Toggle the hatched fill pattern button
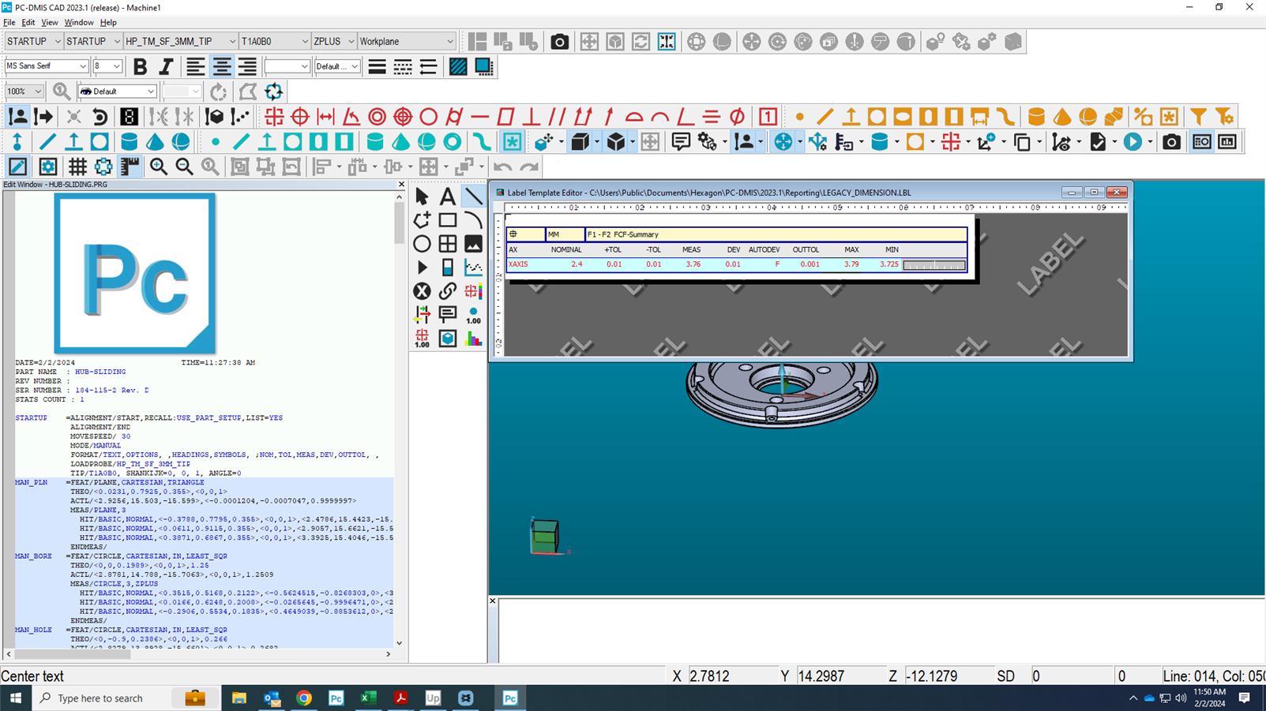This screenshot has width=1266, height=711. (458, 67)
